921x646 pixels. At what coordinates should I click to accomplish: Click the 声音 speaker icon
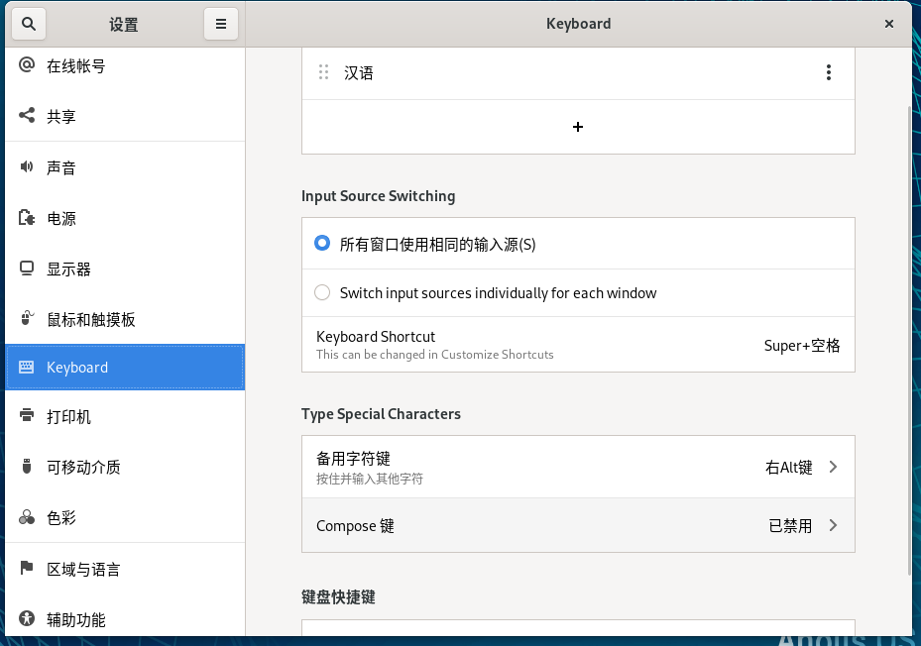[27, 167]
